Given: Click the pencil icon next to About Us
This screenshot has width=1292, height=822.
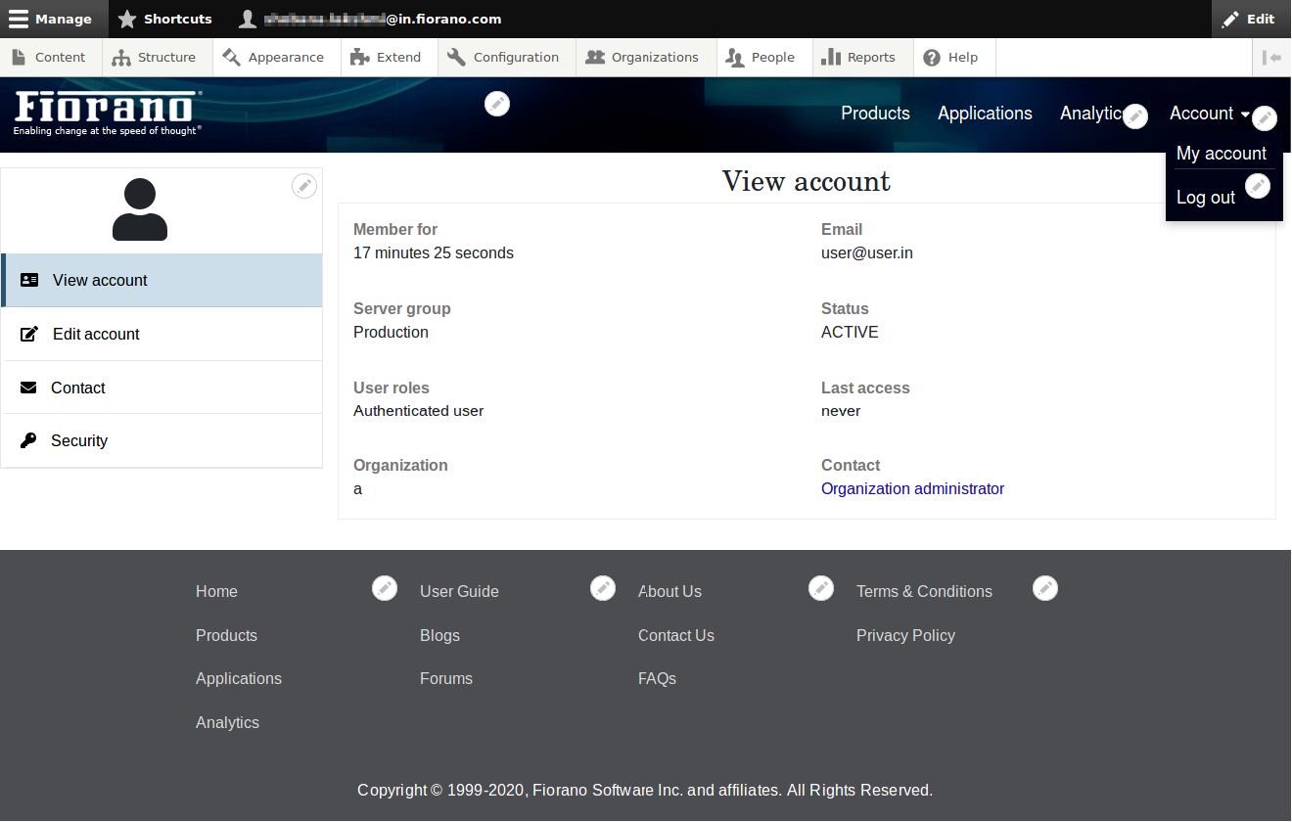Looking at the screenshot, I should pyautogui.click(x=821, y=588).
